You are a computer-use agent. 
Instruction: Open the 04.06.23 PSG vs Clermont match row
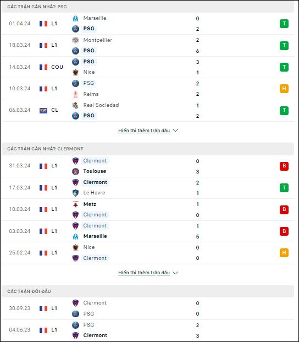148,330
